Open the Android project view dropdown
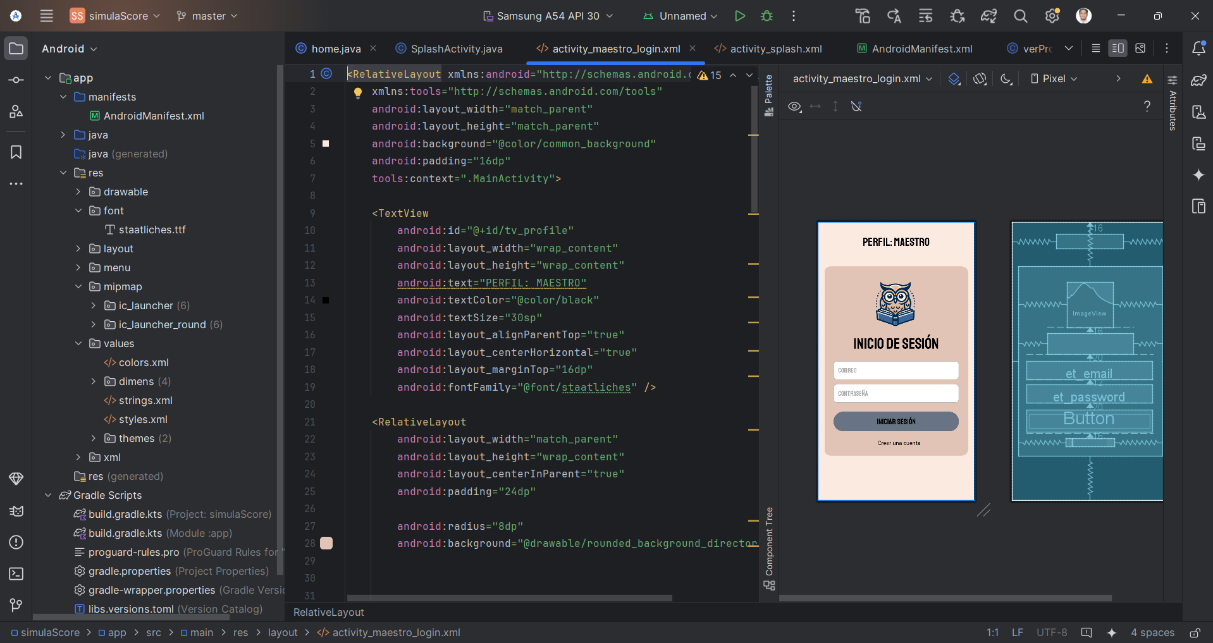1213x643 pixels. point(69,49)
